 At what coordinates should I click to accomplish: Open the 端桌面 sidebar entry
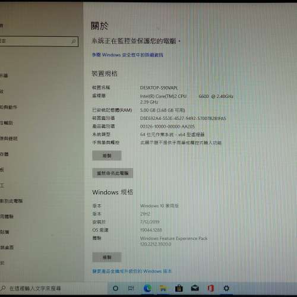pyautogui.click(x=7, y=248)
